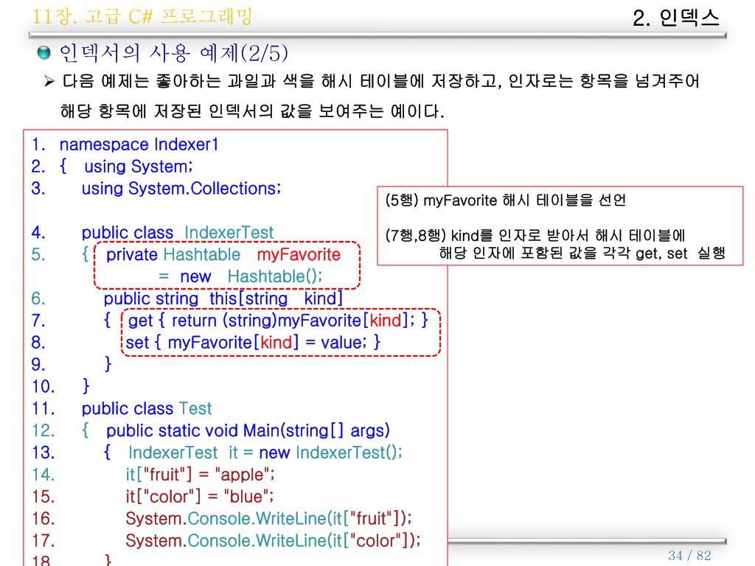
Task: Click the get accessor on line 7
Action: pyautogui.click(x=278, y=321)
